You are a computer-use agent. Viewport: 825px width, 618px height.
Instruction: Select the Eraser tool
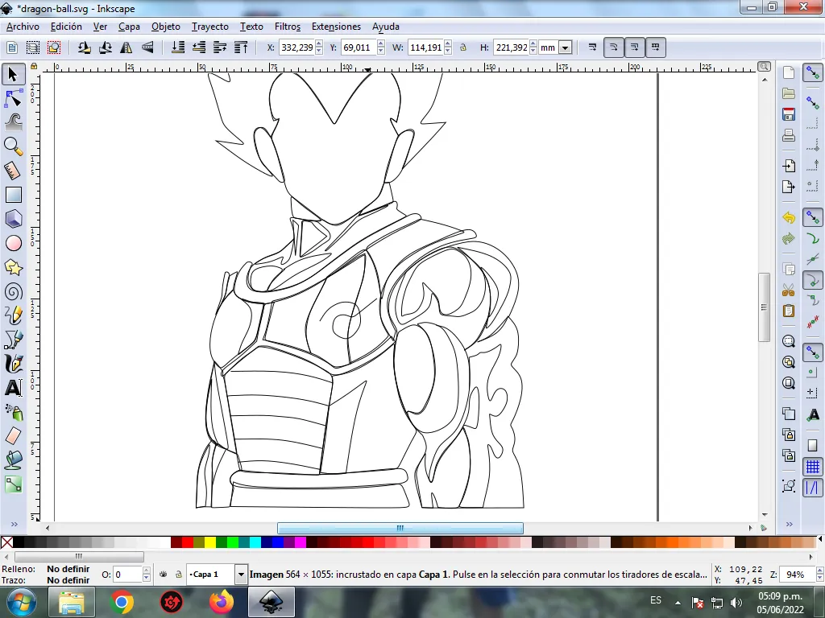[13, 435]
